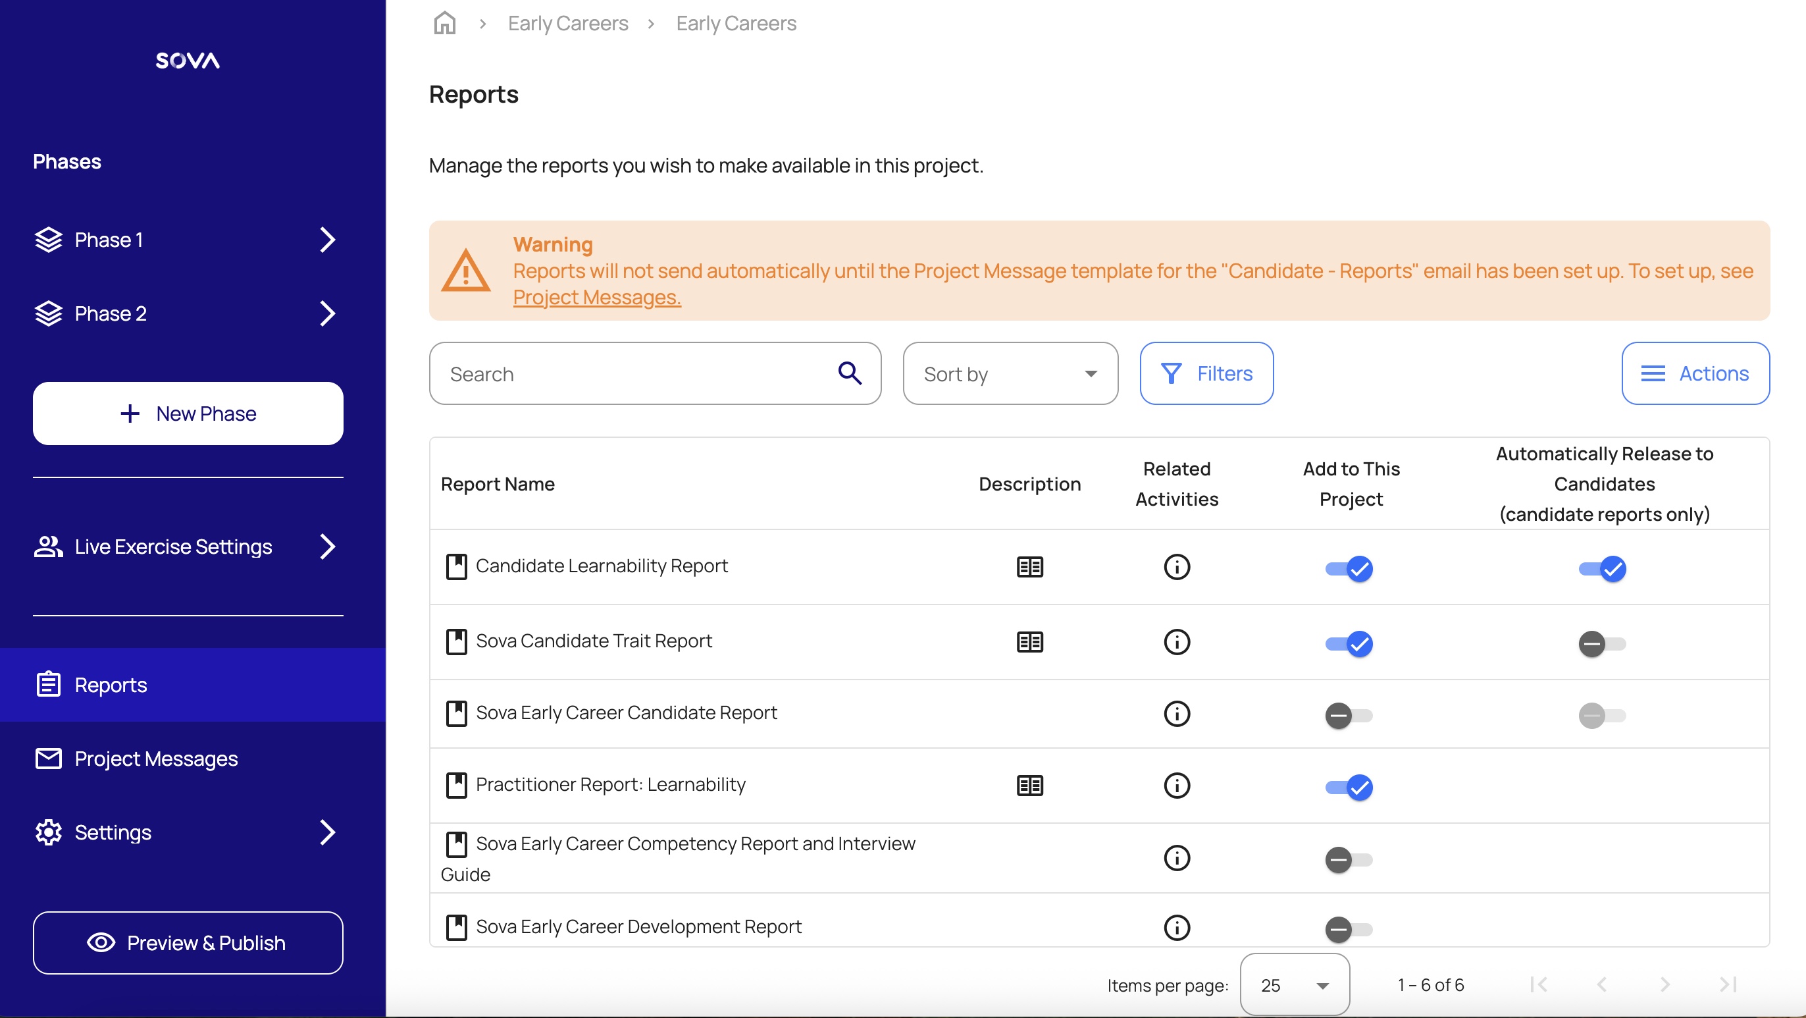Click the warning triangle icon
This screenshot has width=1806, height=1018.
pyautogui.click(x=465, y=271)
